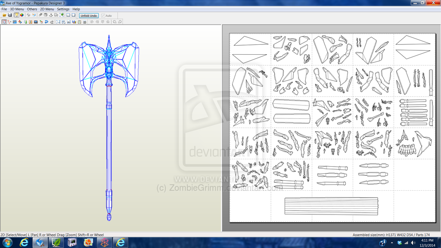
Task: Click the green fern taskbar icon
Action: [56, 242]
